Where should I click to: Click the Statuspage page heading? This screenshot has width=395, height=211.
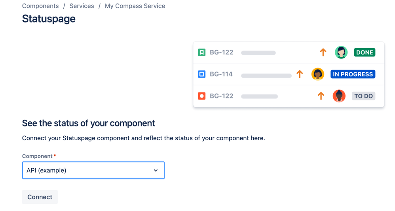(x=49, y=19)
